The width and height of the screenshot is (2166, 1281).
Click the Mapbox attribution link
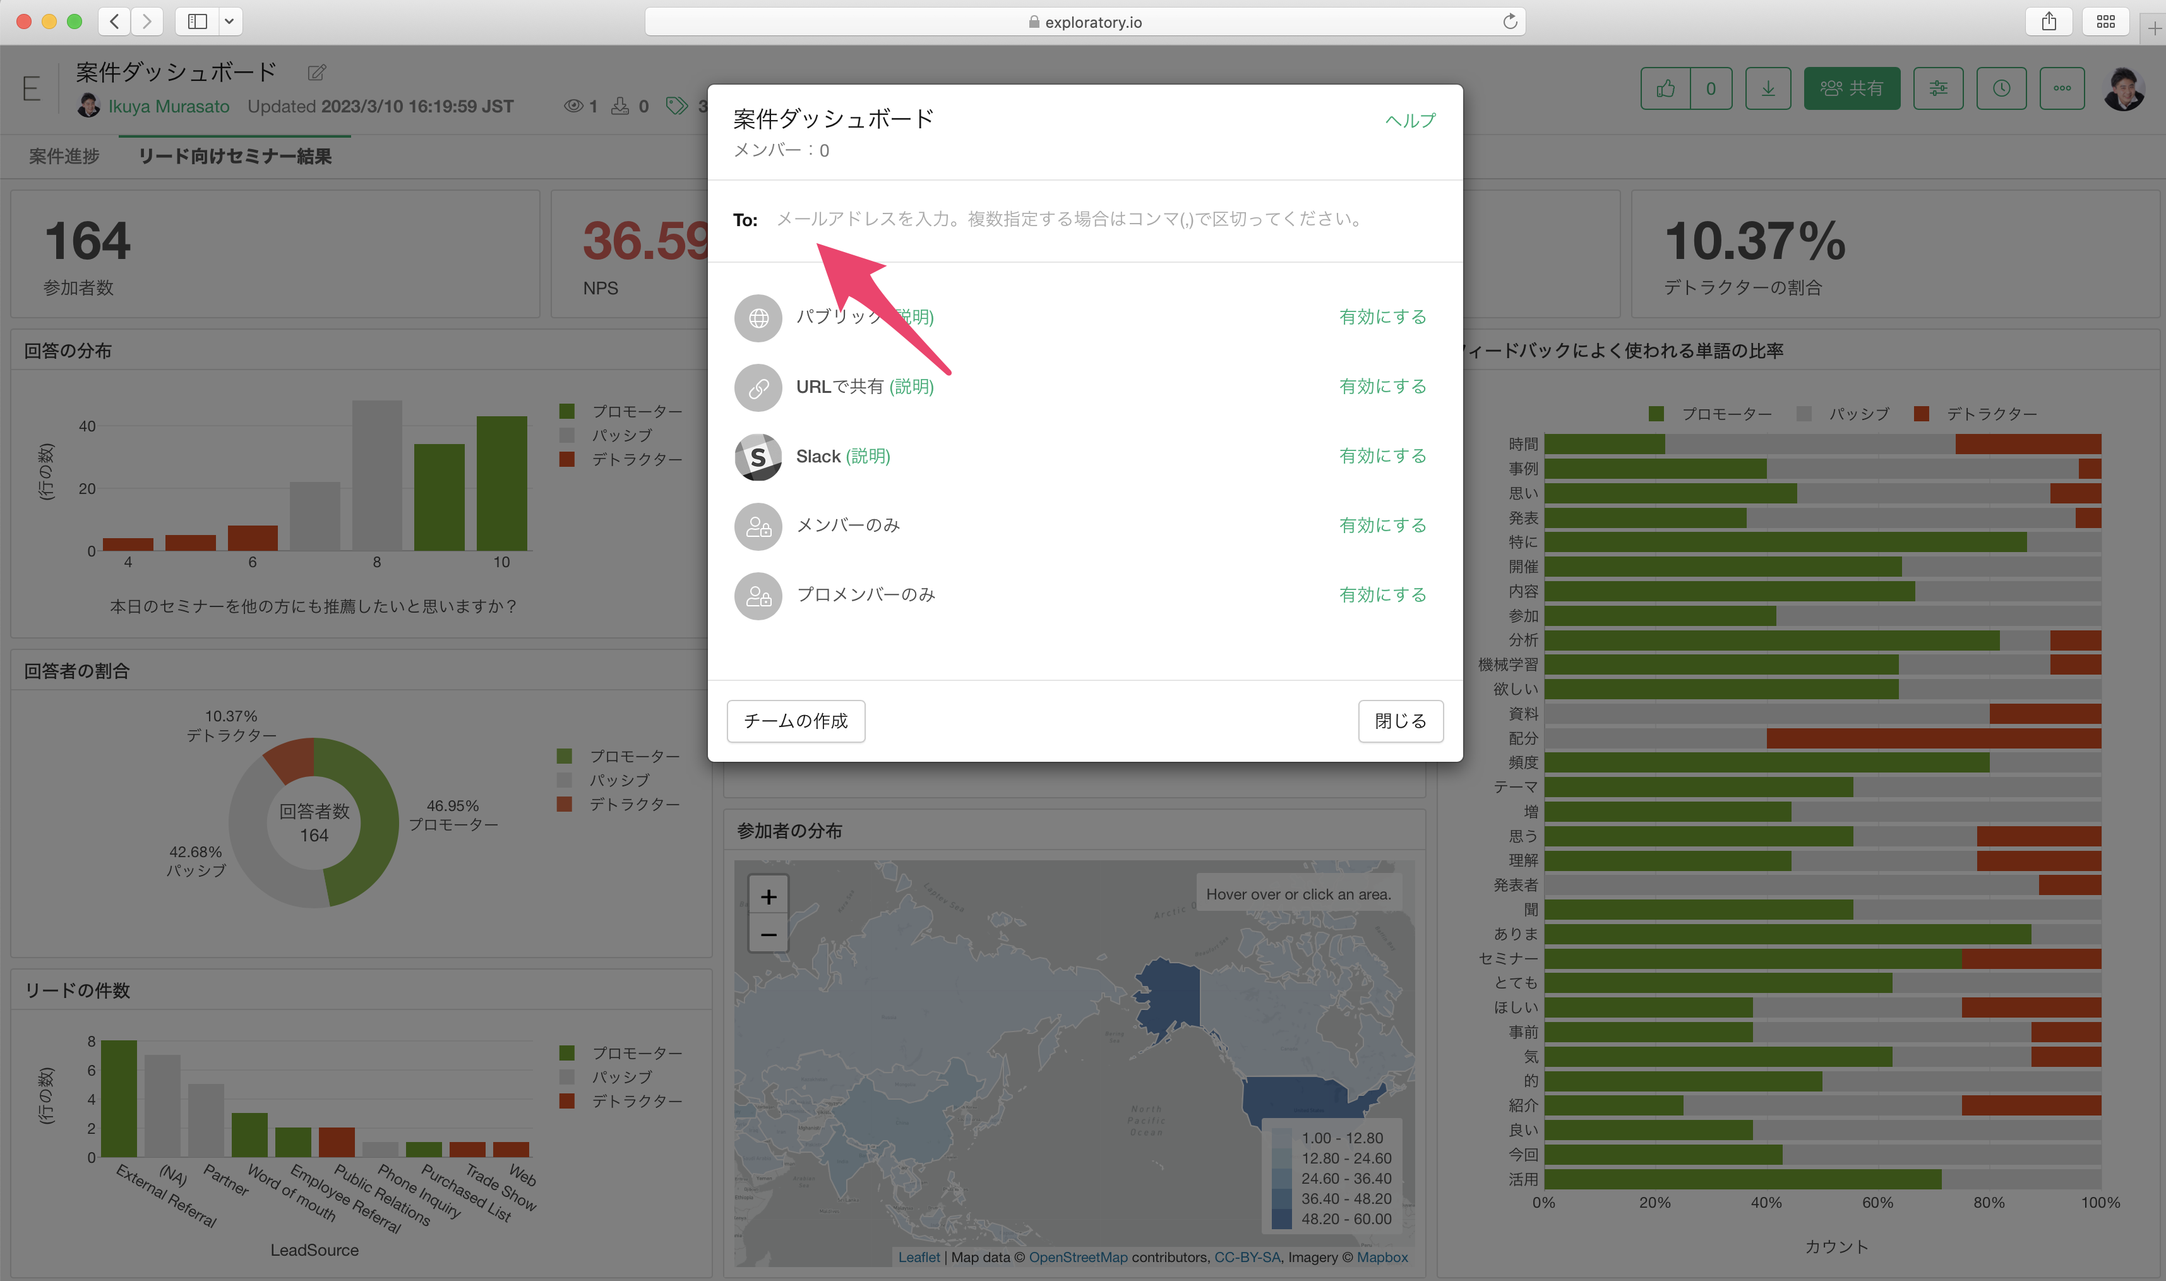1382,1257
